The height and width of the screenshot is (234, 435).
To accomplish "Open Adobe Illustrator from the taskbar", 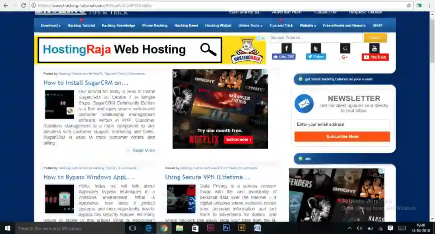I will click(x=242, y=228).
